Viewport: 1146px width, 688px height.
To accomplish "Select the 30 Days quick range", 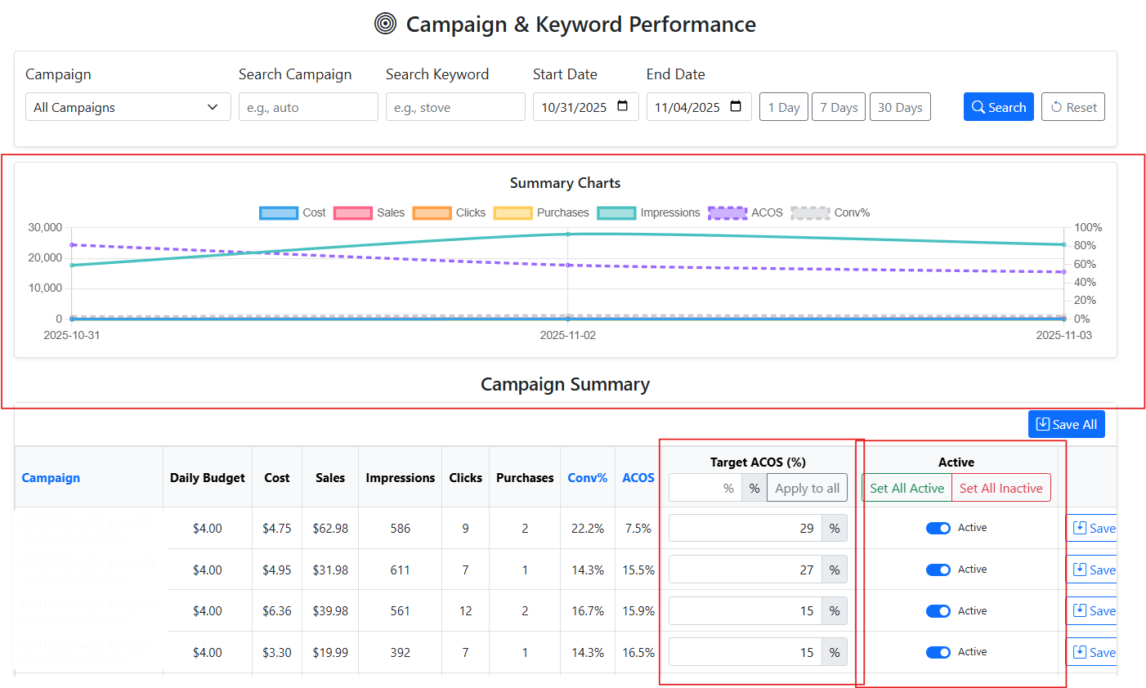I will coord(899,107).
